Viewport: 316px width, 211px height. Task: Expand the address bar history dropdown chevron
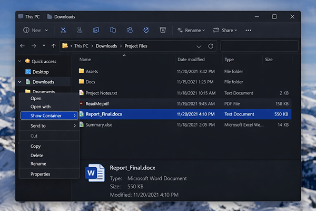click(x=199, y=46)
